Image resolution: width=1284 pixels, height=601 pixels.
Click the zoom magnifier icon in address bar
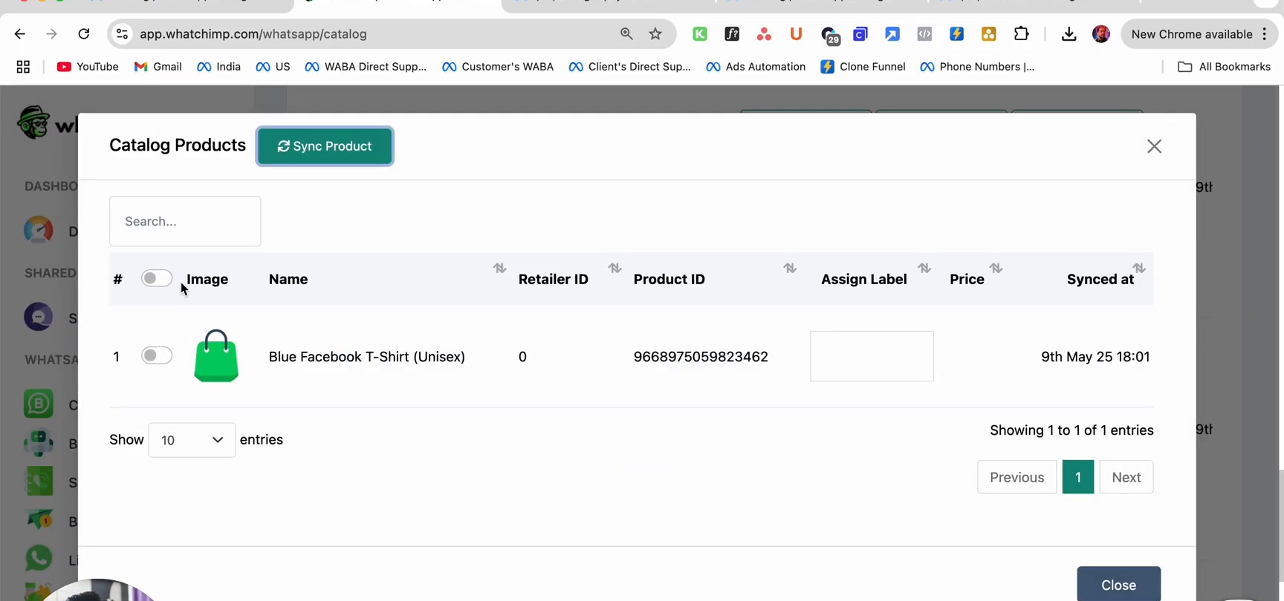(626, 34)
